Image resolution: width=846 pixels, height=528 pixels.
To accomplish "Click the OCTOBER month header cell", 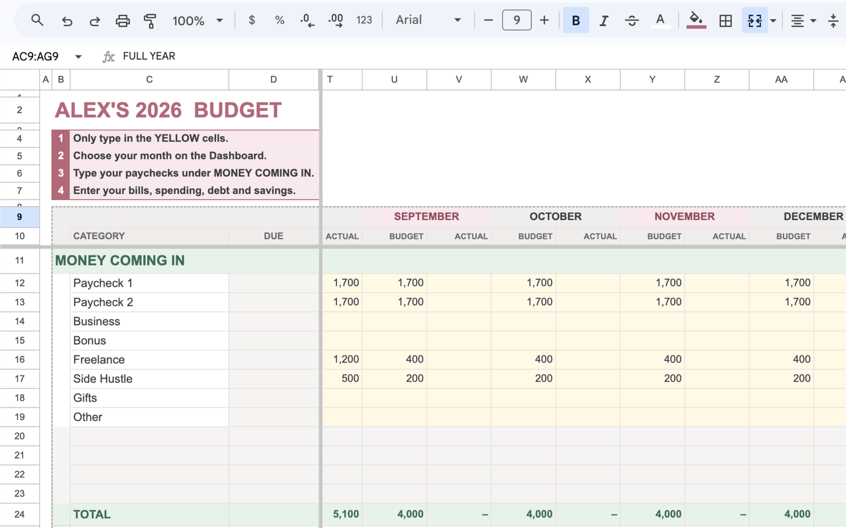I will (x=555, y=216).
